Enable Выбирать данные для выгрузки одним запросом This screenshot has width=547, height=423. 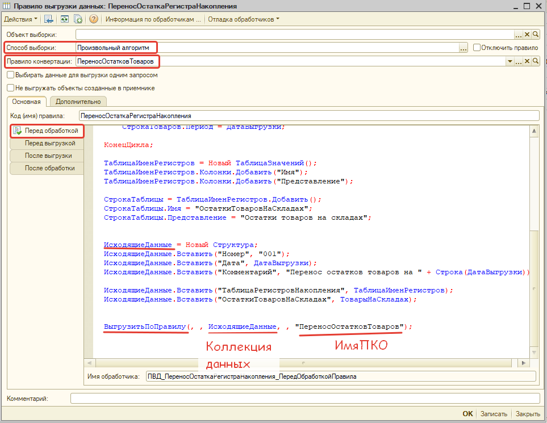click(x=10, y=74)
